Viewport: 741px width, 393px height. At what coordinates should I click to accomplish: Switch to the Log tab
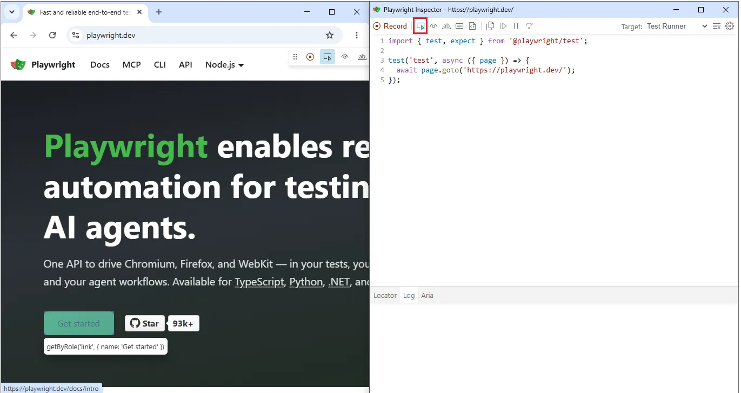(409, 296)
